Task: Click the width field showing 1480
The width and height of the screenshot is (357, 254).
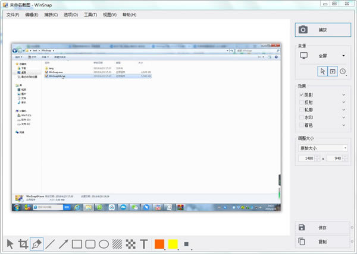Action: point(306,158)
